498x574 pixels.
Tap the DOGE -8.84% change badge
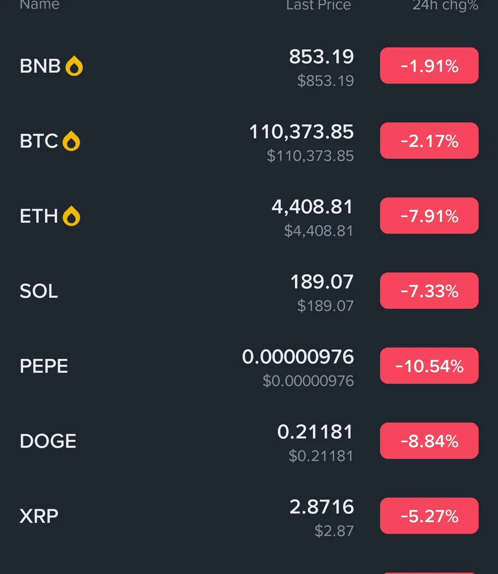click(x=429, y=441)
